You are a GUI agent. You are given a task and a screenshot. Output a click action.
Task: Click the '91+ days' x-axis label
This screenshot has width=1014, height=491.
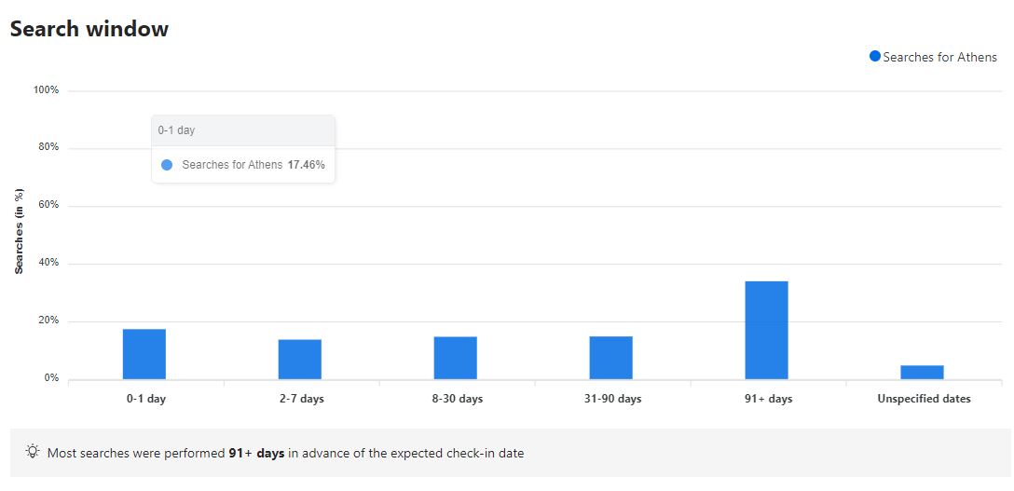coord(766,399)
